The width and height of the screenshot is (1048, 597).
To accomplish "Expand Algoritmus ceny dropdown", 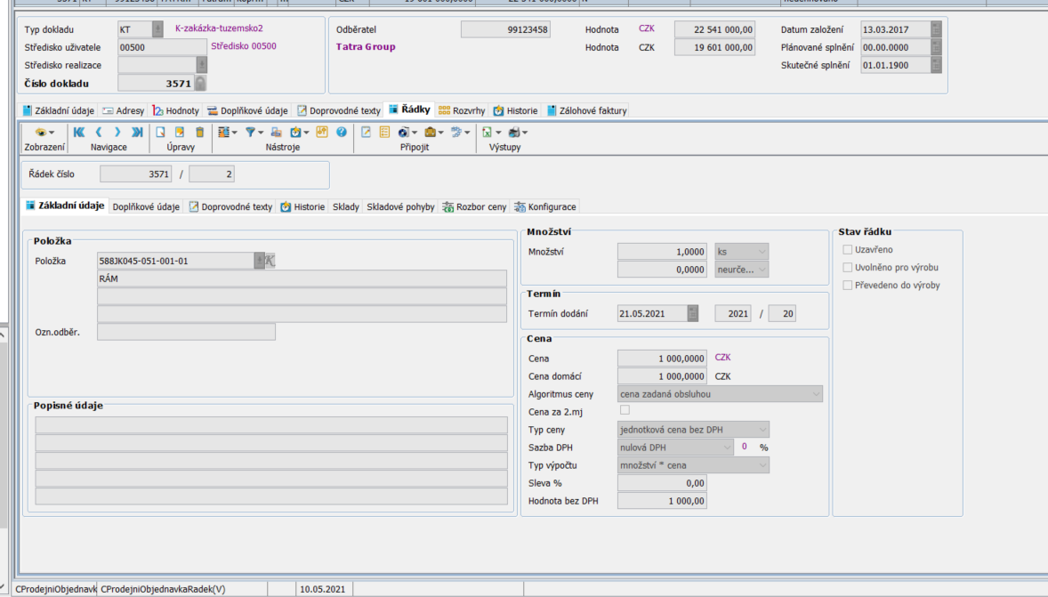I will (720, 394).
